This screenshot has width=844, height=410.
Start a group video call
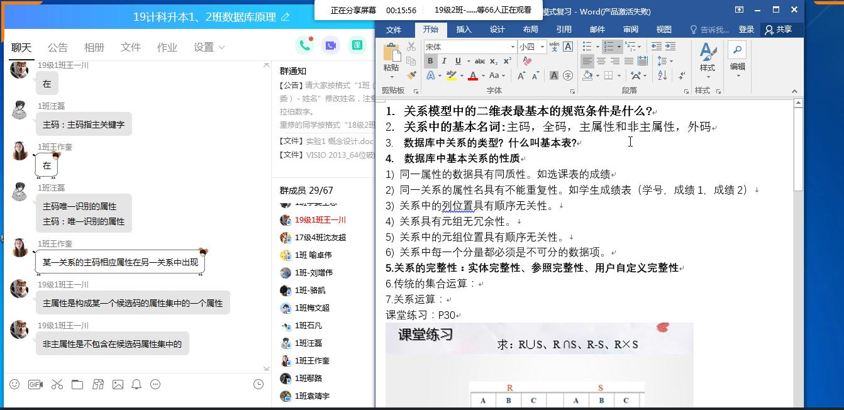coord(330,45)
